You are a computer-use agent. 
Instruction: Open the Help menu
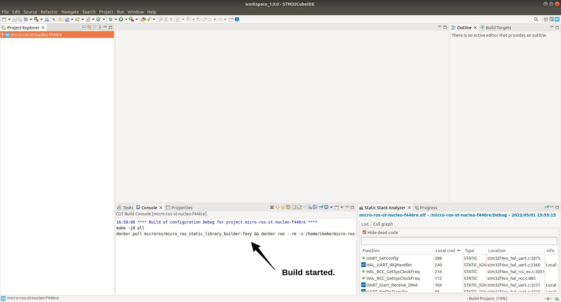[152, 12]
